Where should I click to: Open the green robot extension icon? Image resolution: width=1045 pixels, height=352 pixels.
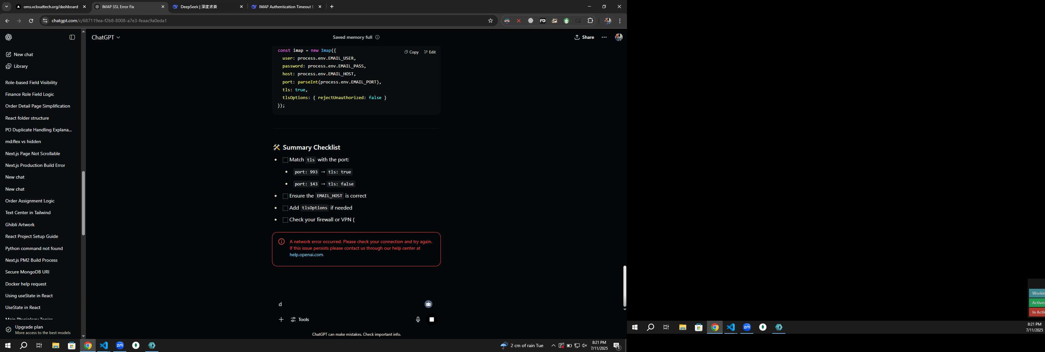tap(566, 21)
